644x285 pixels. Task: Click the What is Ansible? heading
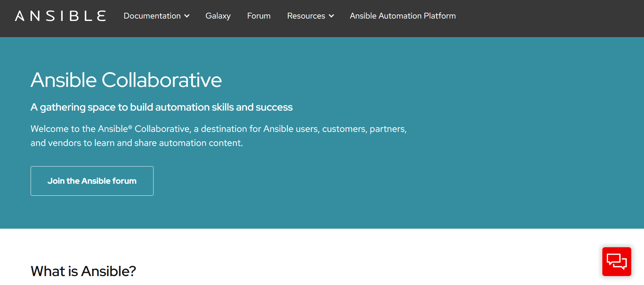[x=83, y=271]
